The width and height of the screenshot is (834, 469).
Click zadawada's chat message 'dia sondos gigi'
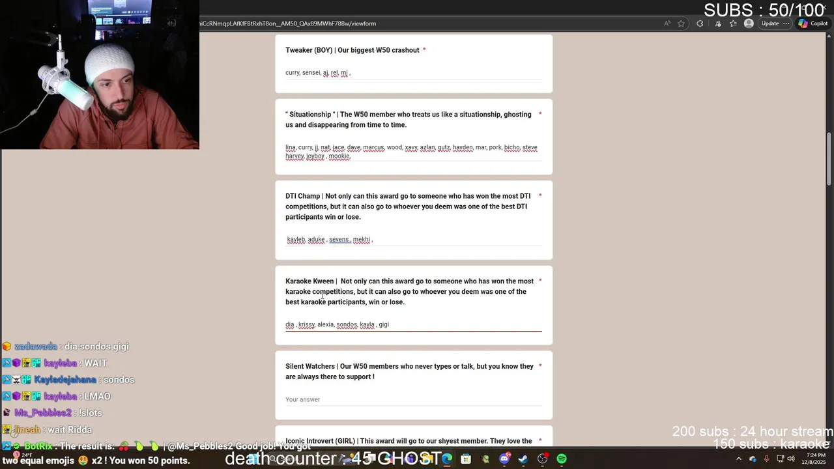click(x=66, y=347)
